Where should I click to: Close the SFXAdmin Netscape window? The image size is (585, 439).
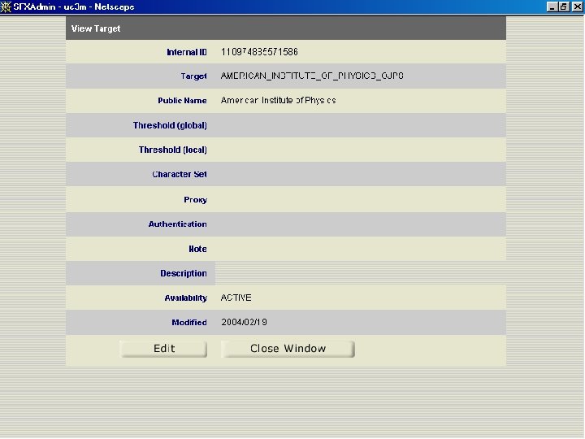(577, 7)
